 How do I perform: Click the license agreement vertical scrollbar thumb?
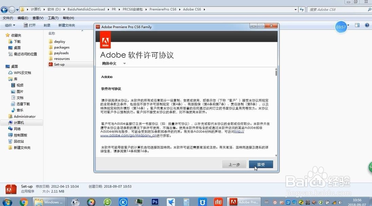(276, 72)
